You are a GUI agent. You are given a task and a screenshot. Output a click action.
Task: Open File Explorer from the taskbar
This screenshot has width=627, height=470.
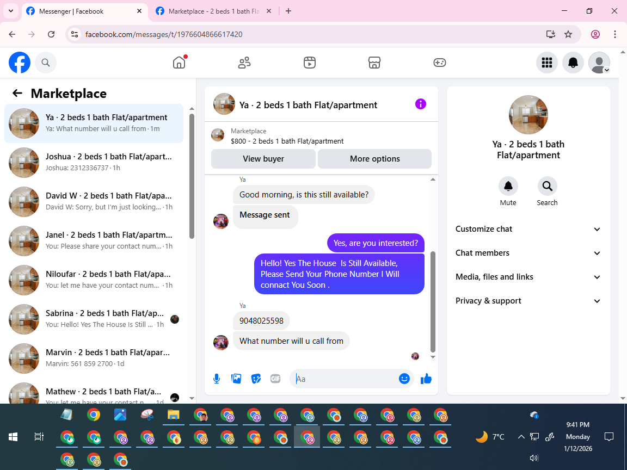[x=173, y=415]
